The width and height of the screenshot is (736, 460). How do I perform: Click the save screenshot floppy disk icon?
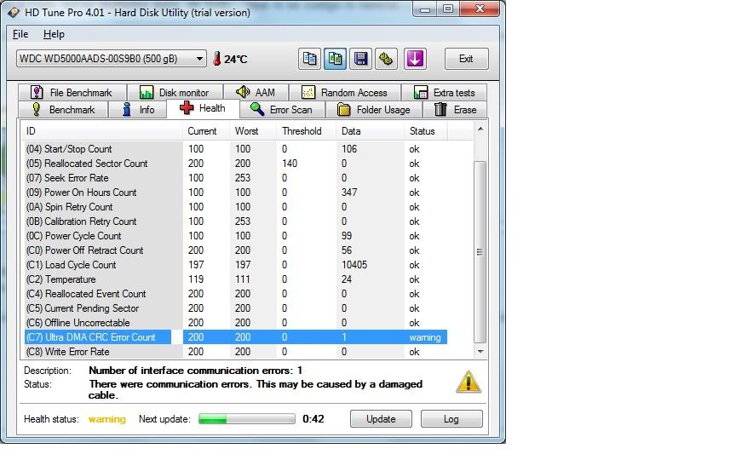coord(360,59)
